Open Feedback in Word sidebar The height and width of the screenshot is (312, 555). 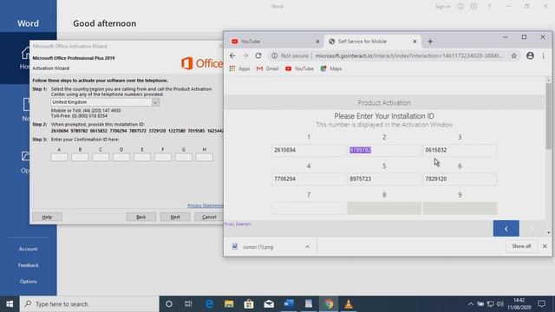(x=29, y=265)
